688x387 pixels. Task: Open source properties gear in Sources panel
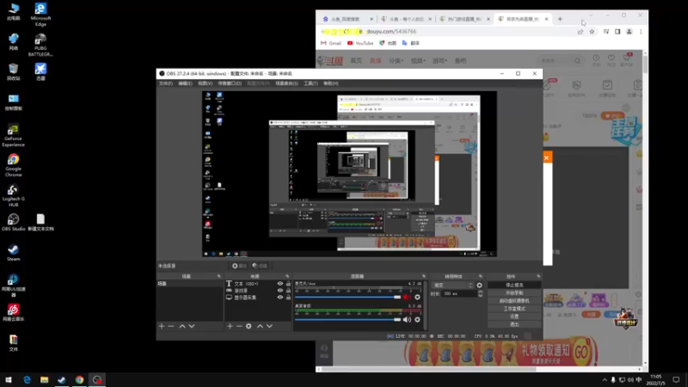(249, 326)
